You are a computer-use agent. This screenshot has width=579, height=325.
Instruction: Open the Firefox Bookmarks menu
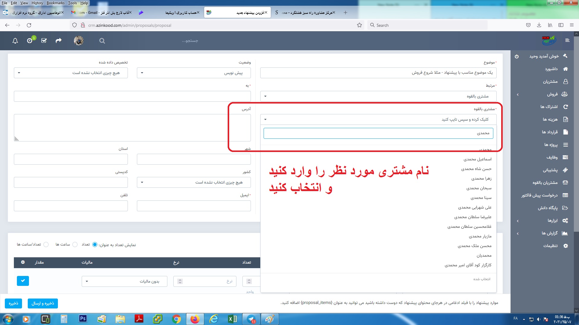pos(55,3)
